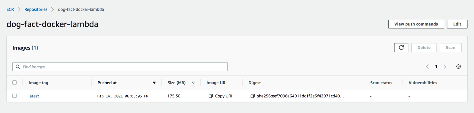Sort by Size (MB) arrow
The image size is (474, 113).
point(193,83)
